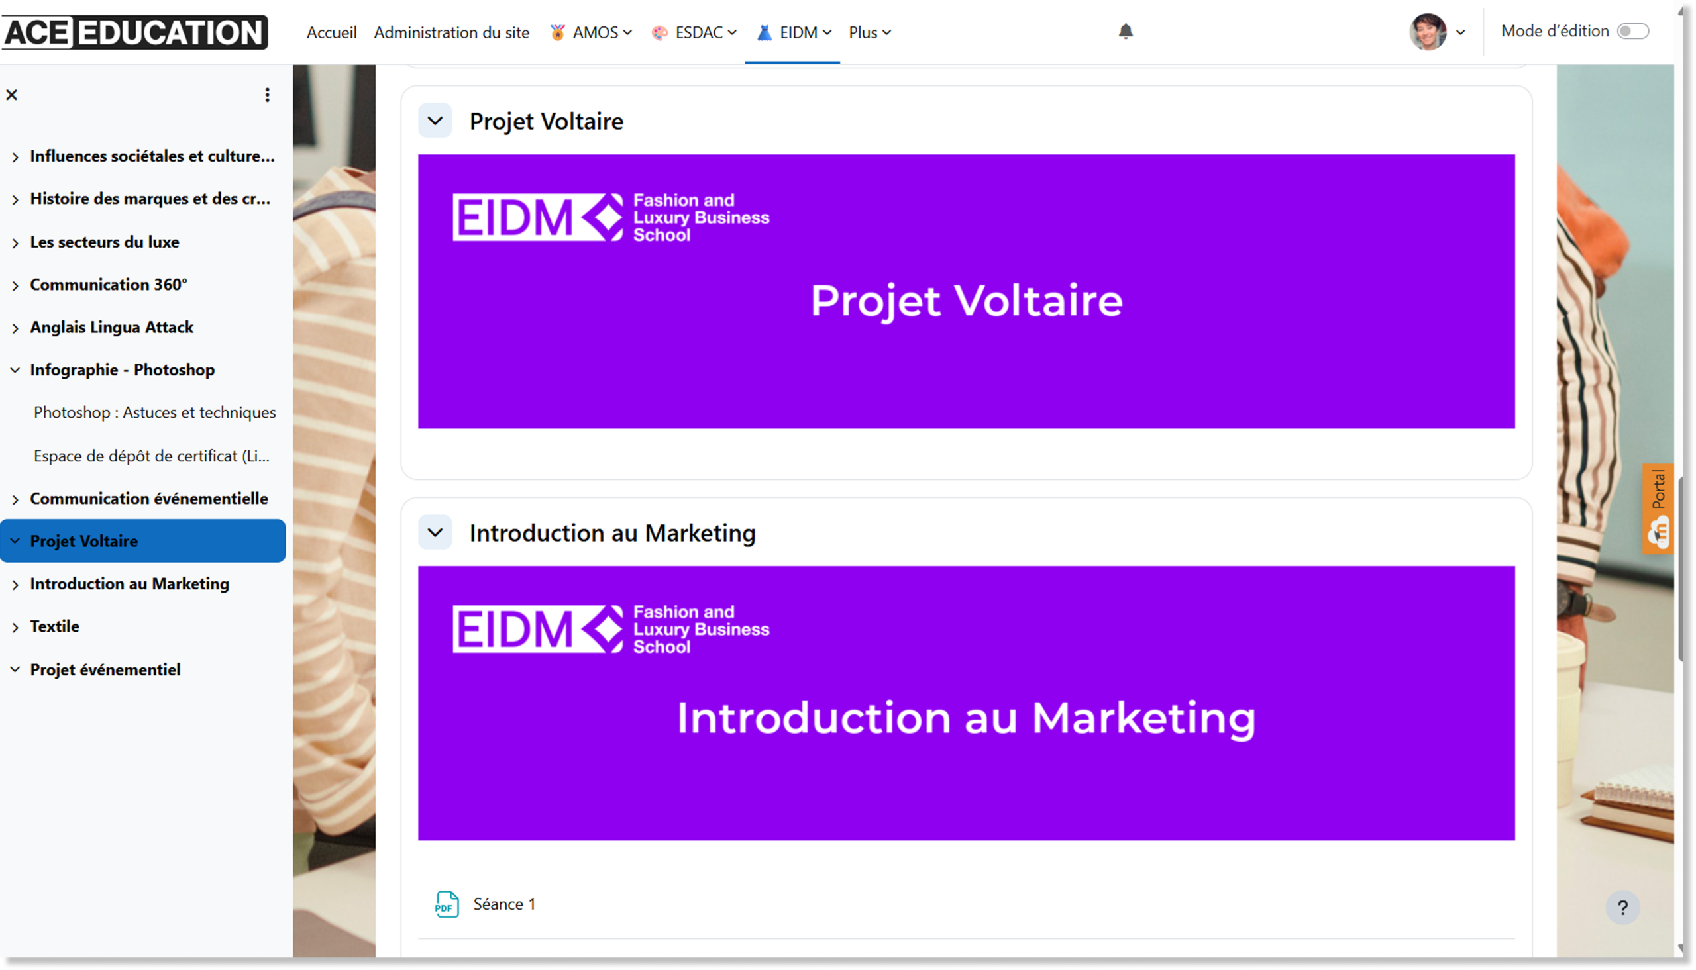Image resolution: width=1696 pixels, height=970 pixels.
Task: Open Espace de dépôt de certificat link
Action: click(x=152, y=456)
